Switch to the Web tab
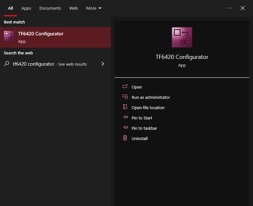Viewport: 253px width, 206px height. (x=74, y=8)
